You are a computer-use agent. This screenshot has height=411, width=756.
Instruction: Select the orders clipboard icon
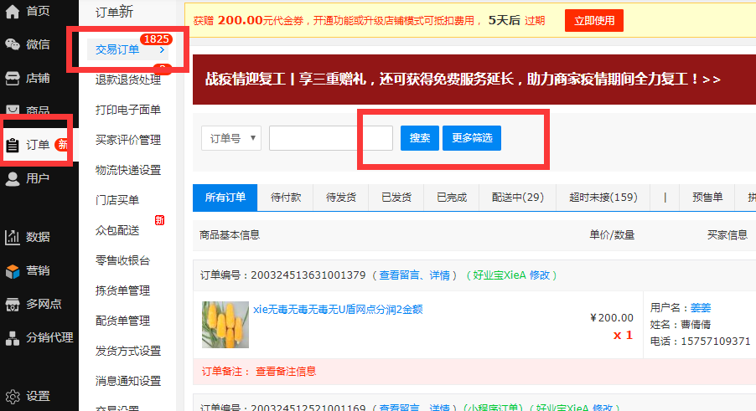(13, 145)
